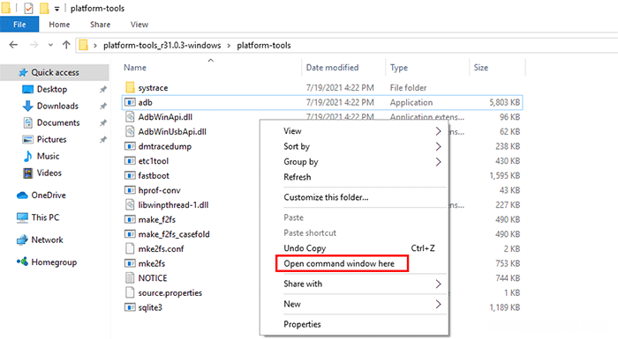Click the OneDrive cloud icon
Screen dimensions: 618x339
[22, 195]
